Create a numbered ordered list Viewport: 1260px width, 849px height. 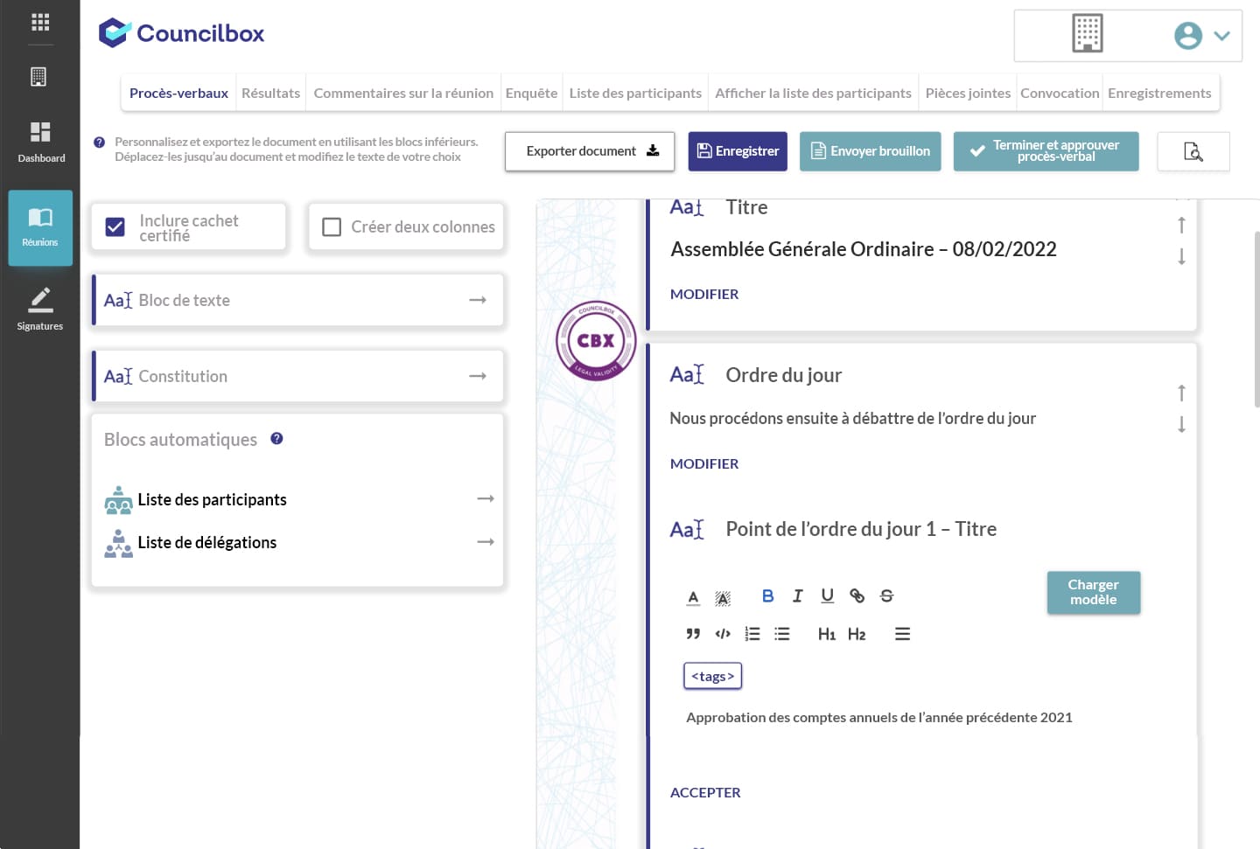pos(752,634)
